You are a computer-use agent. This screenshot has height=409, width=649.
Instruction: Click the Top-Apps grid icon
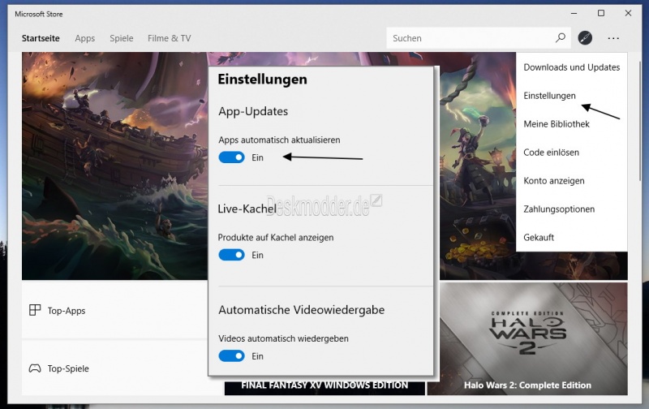point(35,310)
